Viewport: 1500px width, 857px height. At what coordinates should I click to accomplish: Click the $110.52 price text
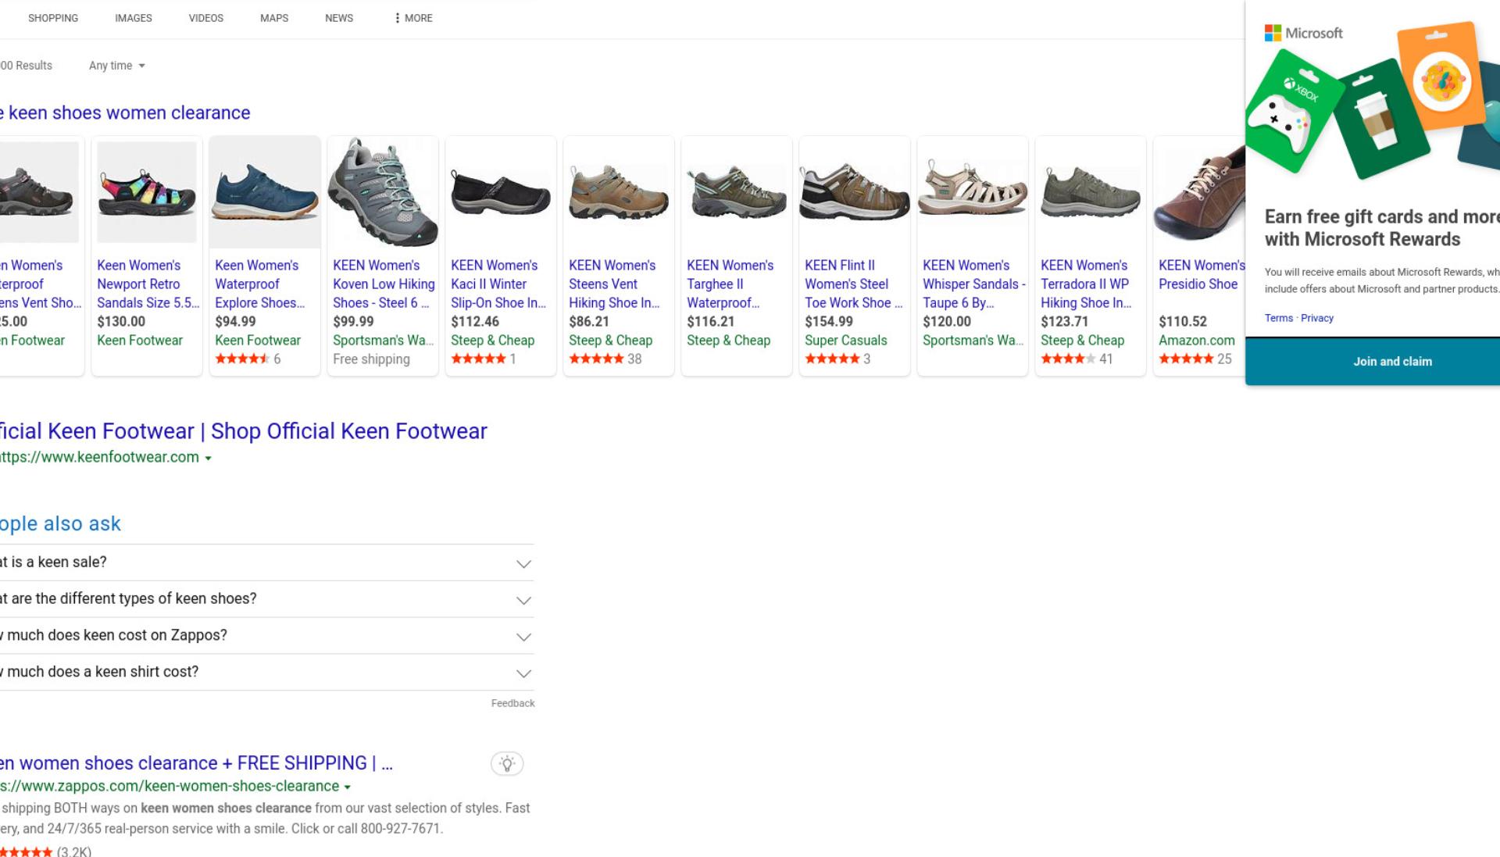[x=1183, y=322]
